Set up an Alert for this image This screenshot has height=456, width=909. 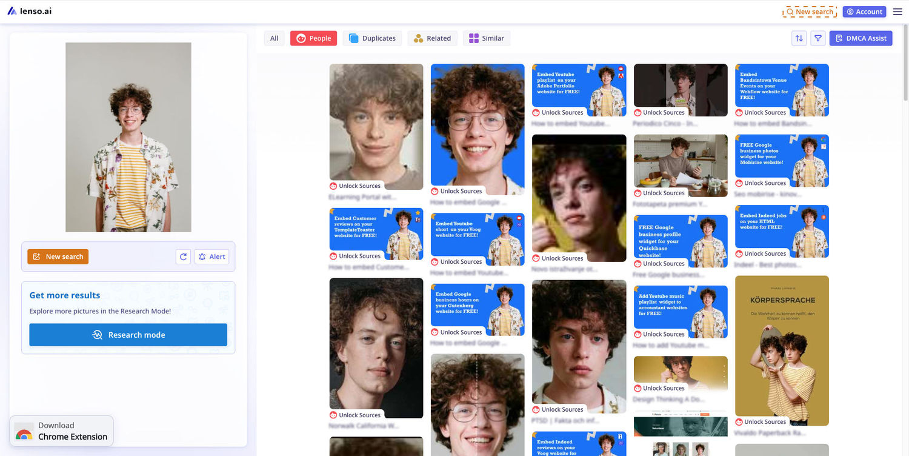click(211, 256)
